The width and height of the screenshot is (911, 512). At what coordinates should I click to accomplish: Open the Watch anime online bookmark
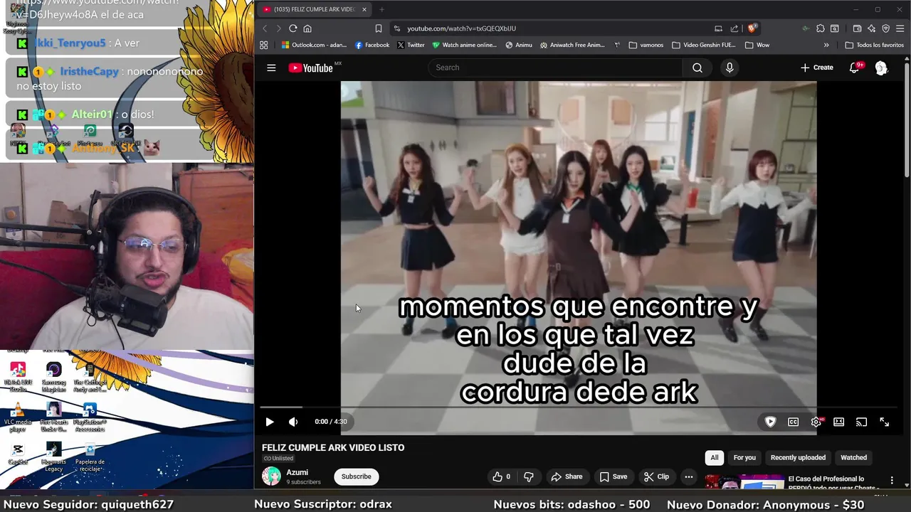coord(464,45)
